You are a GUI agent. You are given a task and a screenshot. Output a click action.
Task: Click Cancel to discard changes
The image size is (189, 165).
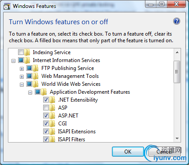tap(164, 152)
